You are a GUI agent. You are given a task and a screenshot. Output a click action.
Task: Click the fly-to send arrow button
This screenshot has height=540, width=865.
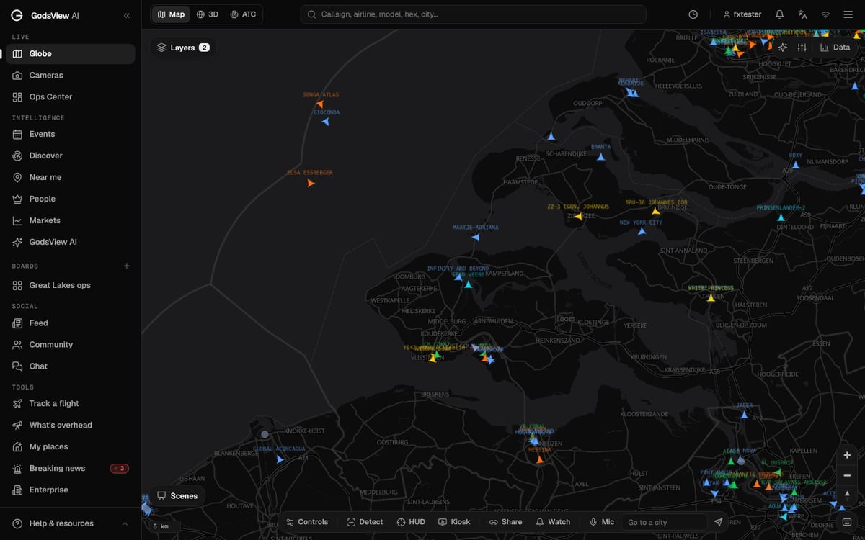(718, 522)
